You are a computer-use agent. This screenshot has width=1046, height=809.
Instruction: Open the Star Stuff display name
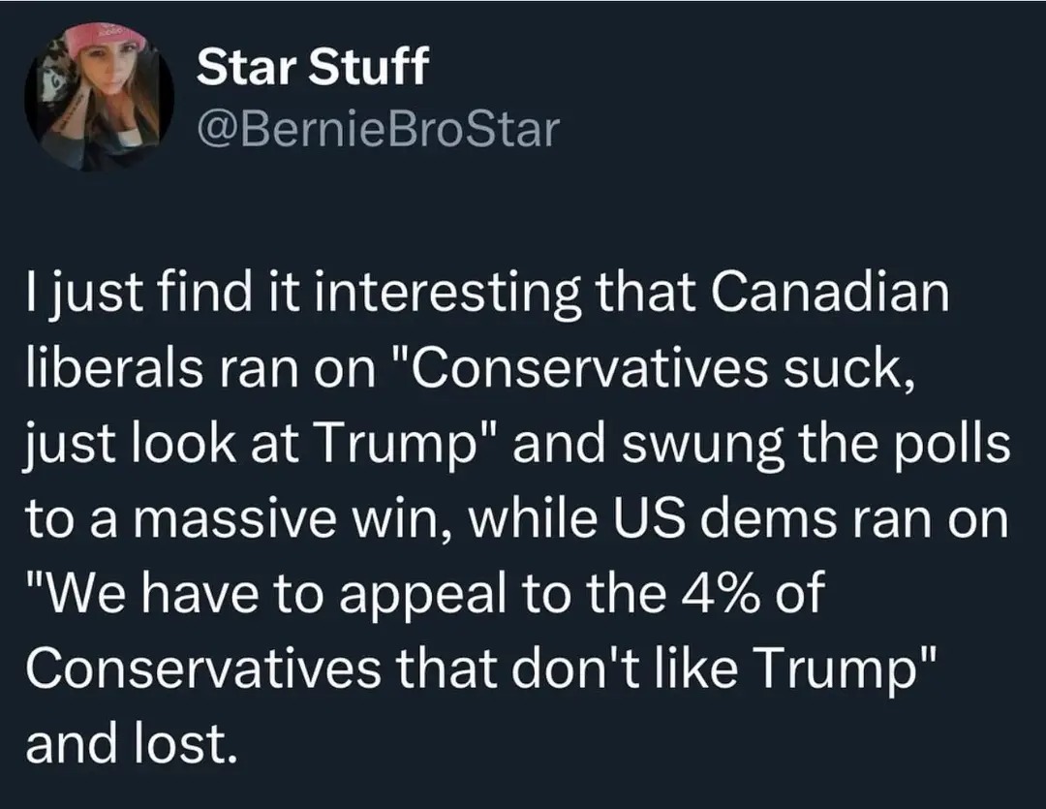click(312, 67)
